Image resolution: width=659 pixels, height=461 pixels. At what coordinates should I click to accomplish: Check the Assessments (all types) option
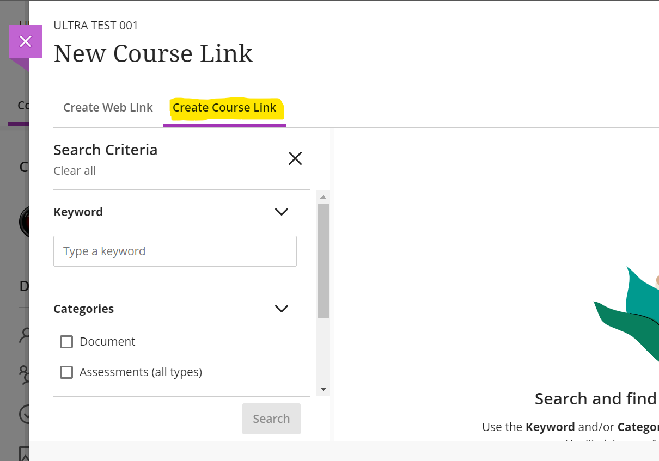(x=66, y=372)
